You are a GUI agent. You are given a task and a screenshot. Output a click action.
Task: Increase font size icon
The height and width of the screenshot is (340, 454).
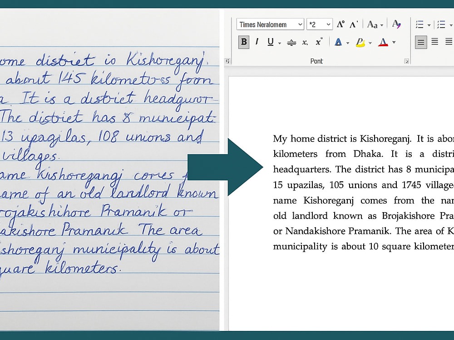[340, 24]
